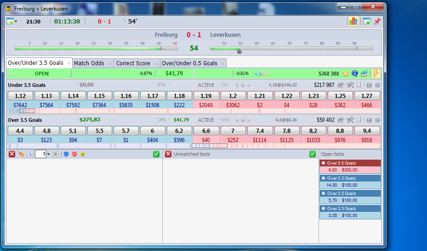This screenshot has width=427, height=251.
Task: Open the market chart icon in green bar
Action: pyautogui.click(x=364, y=74)
